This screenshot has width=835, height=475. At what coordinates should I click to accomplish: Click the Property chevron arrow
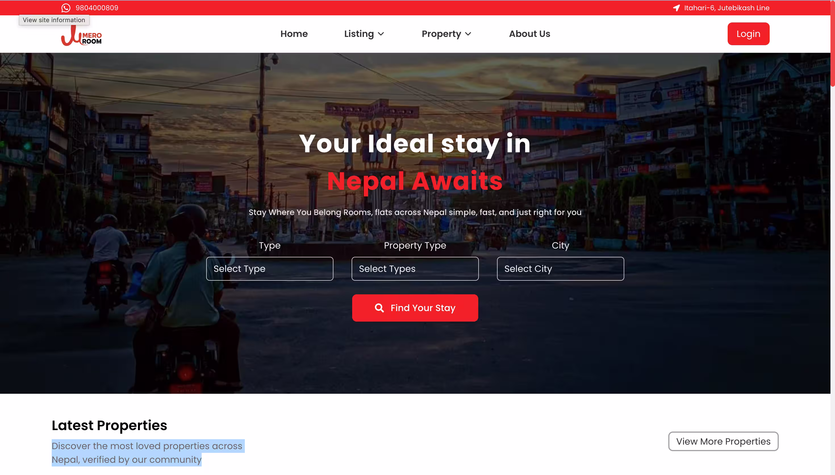click(x=468, y=34)
